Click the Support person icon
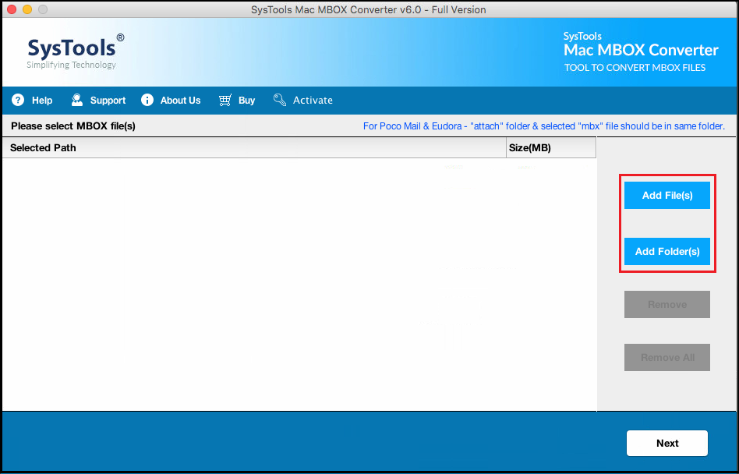This screenshot has height=474, width=739. (x=77, y=100)
